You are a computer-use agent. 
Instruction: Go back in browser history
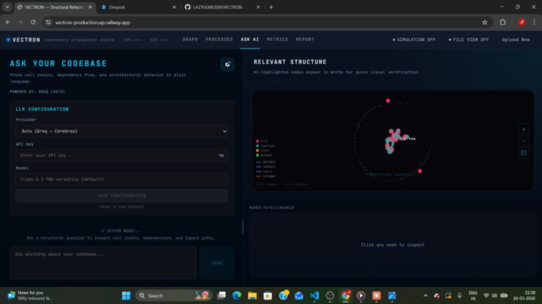click(7, 22)
